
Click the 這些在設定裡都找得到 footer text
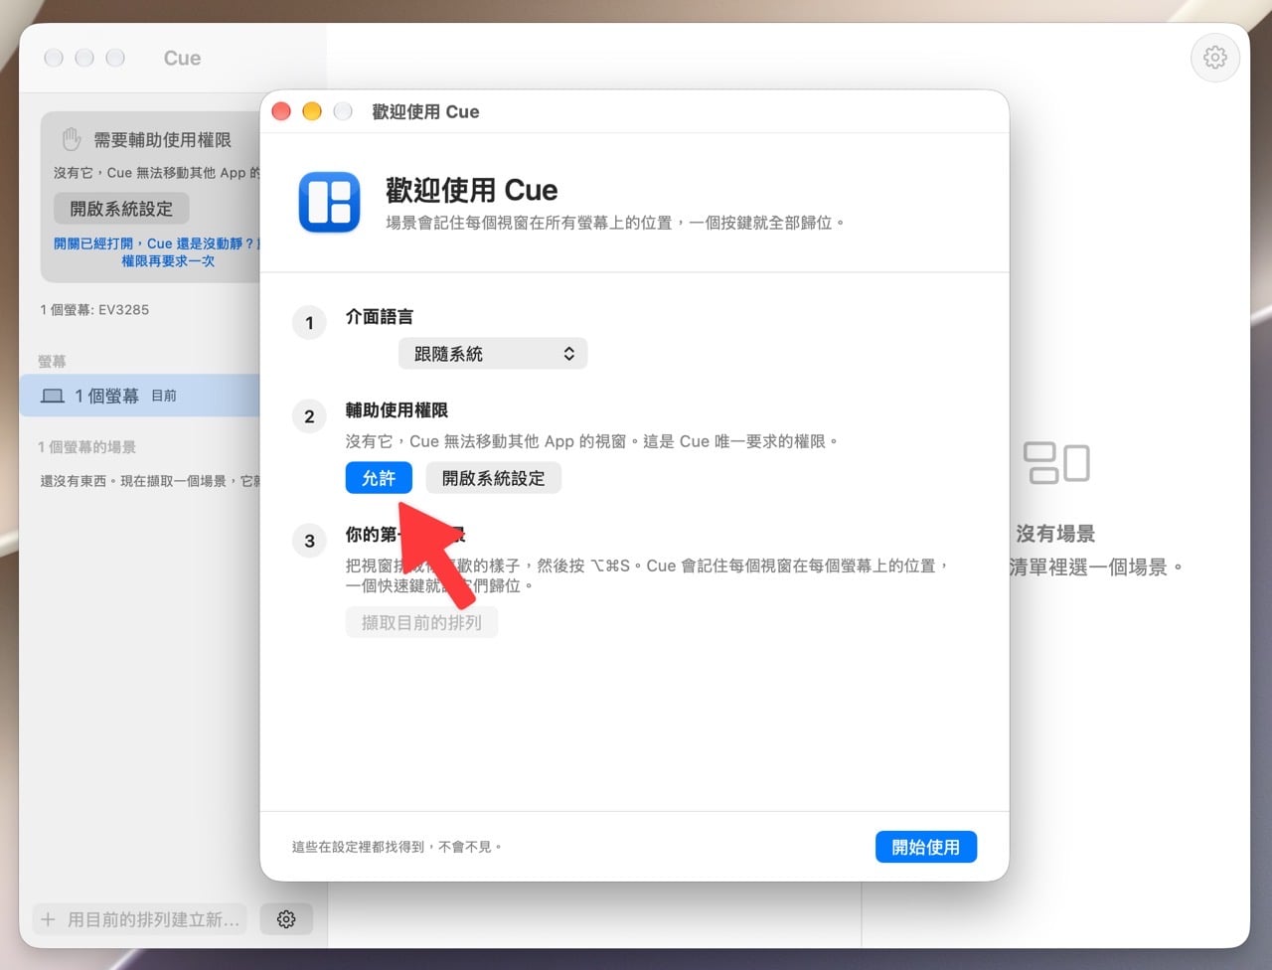397,847
